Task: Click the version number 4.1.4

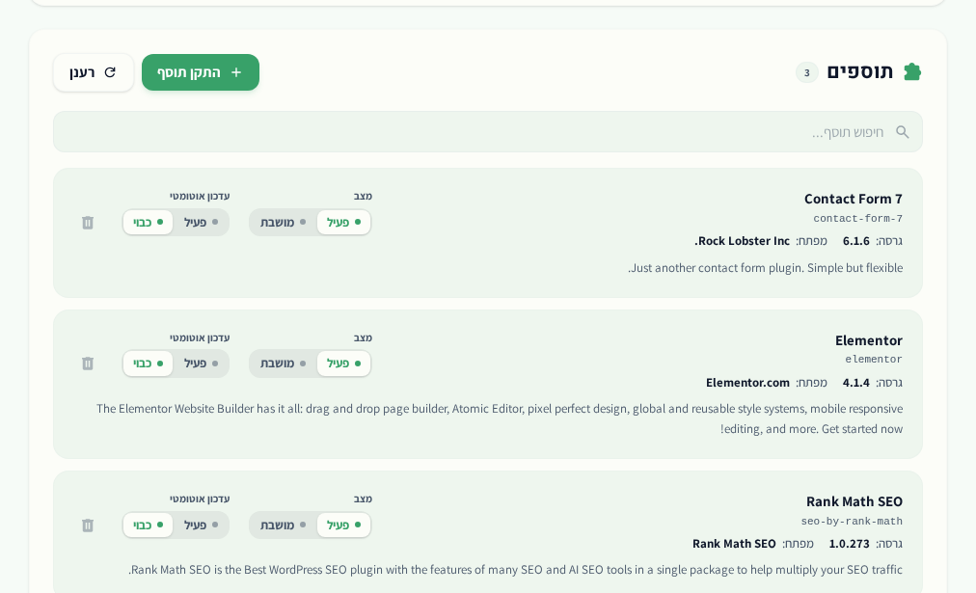Action: [855, 383]
